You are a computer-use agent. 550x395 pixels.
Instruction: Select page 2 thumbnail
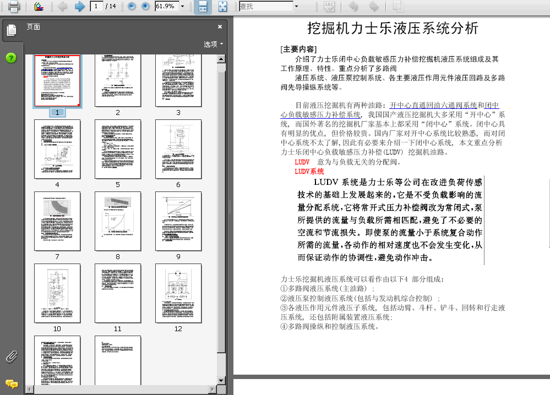118,80
